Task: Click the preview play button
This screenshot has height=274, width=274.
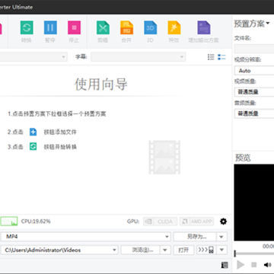Action: point(241,265)
